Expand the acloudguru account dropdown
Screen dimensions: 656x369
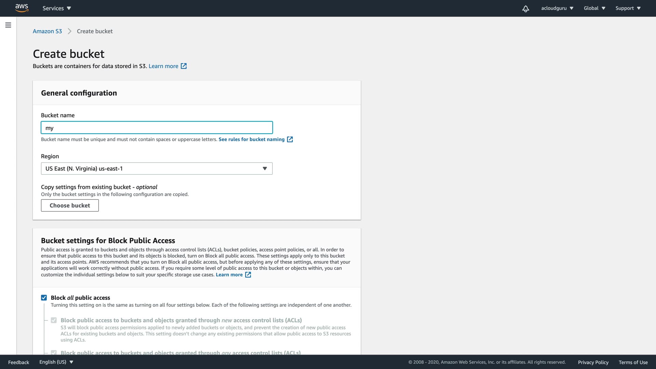click(557, 8)
